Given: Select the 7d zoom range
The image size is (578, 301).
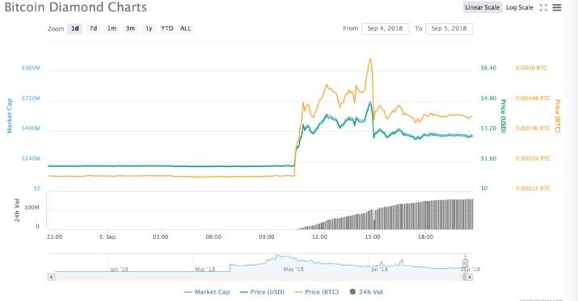Looking at the screenshot, I should point(93,28).
